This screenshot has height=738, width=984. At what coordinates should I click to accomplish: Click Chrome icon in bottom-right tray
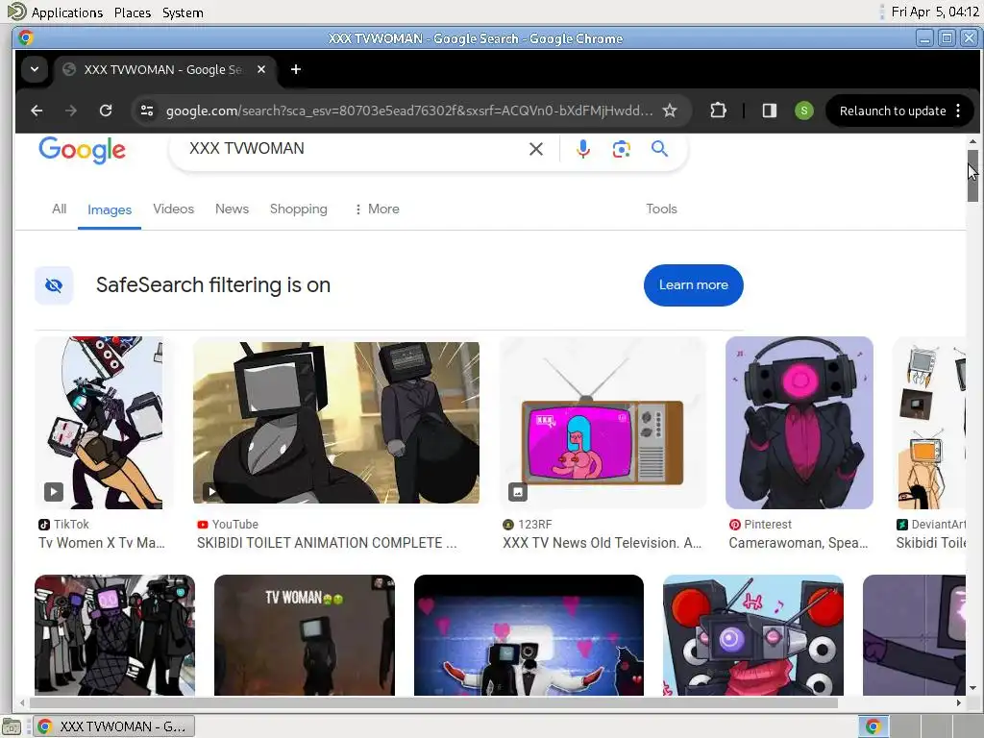tap(873, 726)
